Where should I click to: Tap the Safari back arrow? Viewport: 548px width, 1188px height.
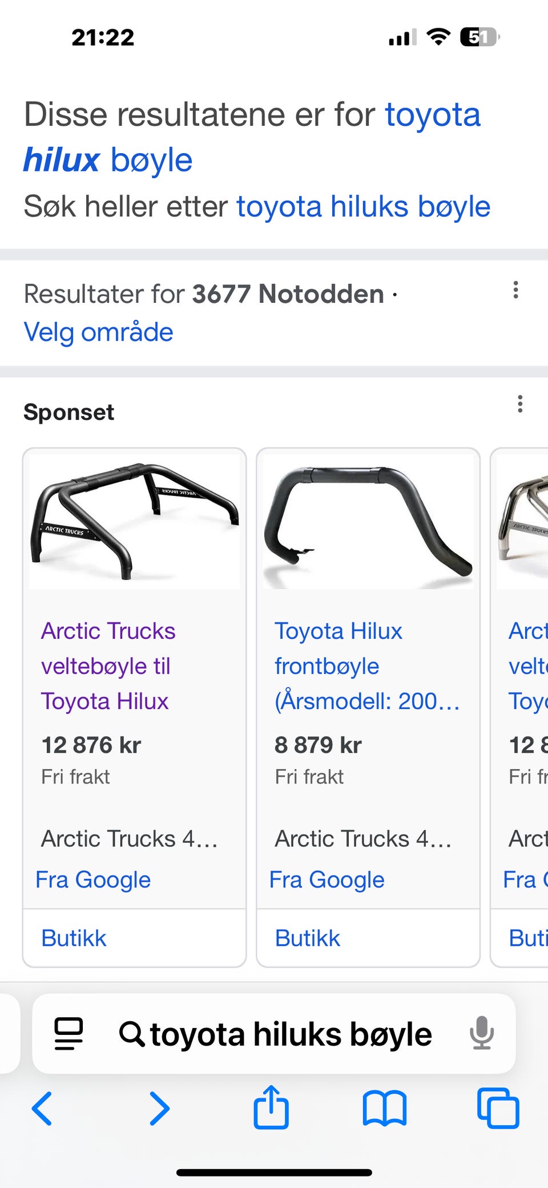[42, 1108]
